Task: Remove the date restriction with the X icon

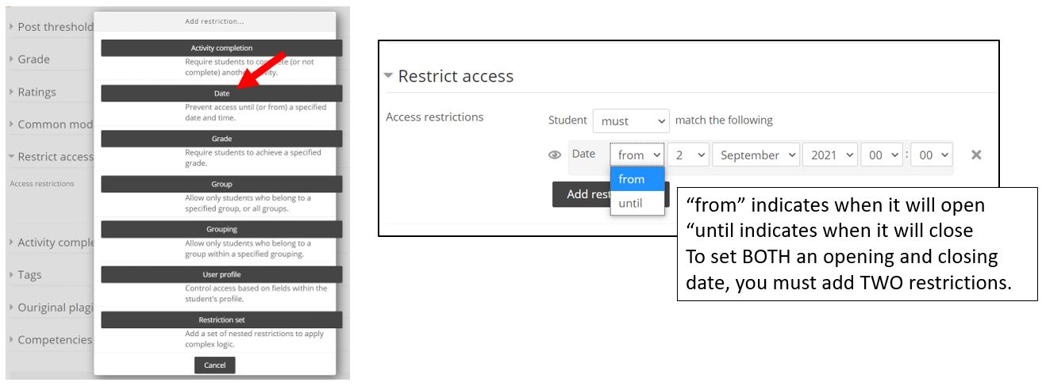Action: [976, 155]
